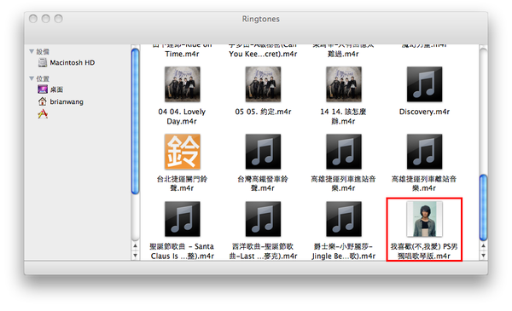The height and width of the screenshot is (311, 512).
Task: Select the 我喜歡(不,我愛) portrait thumbnail
Action: [x=424, y=219]
